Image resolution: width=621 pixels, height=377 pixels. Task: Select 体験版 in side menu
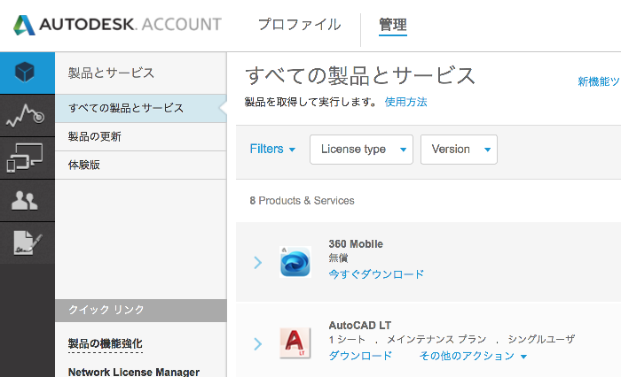pos(140,165)
